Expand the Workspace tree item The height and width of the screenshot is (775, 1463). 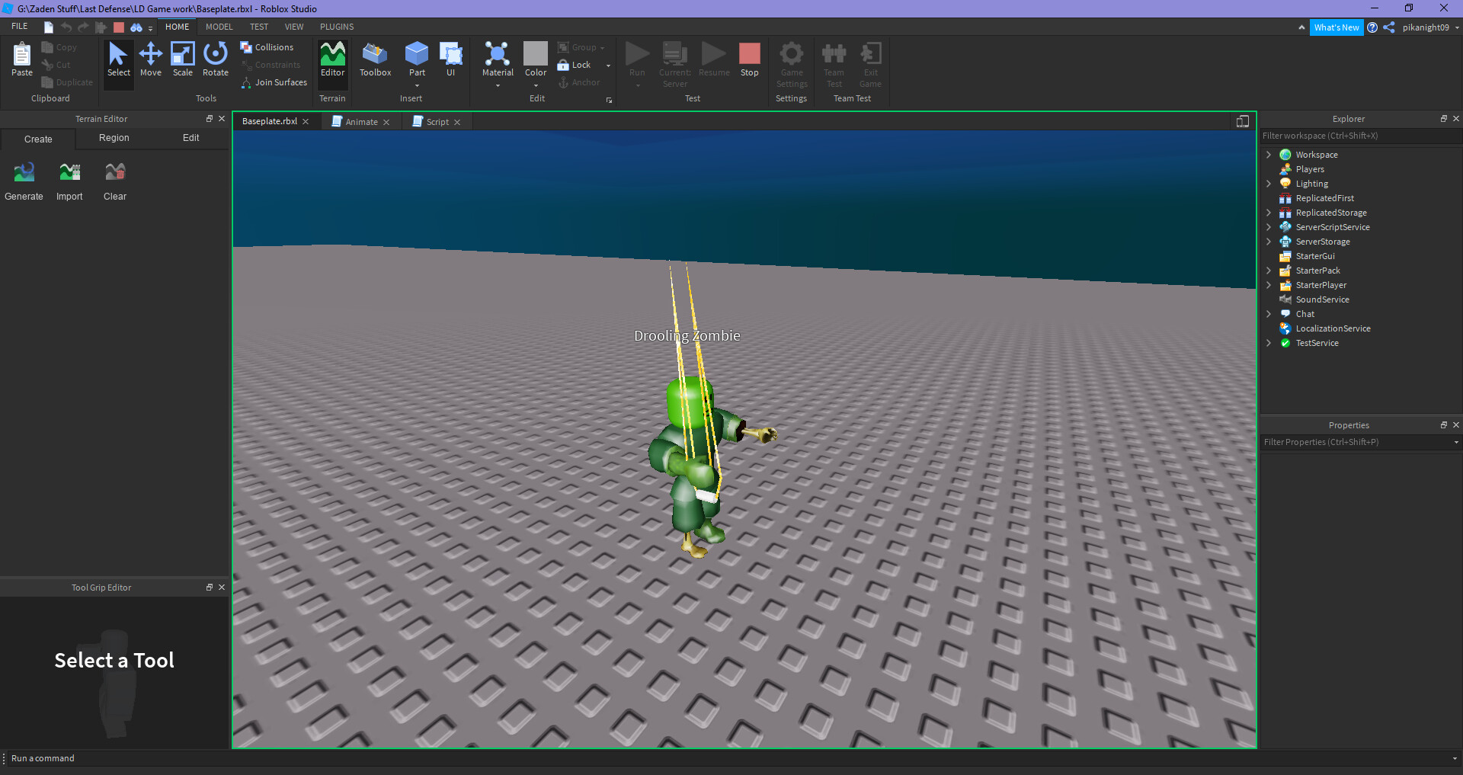click(x=1268, y=154)
